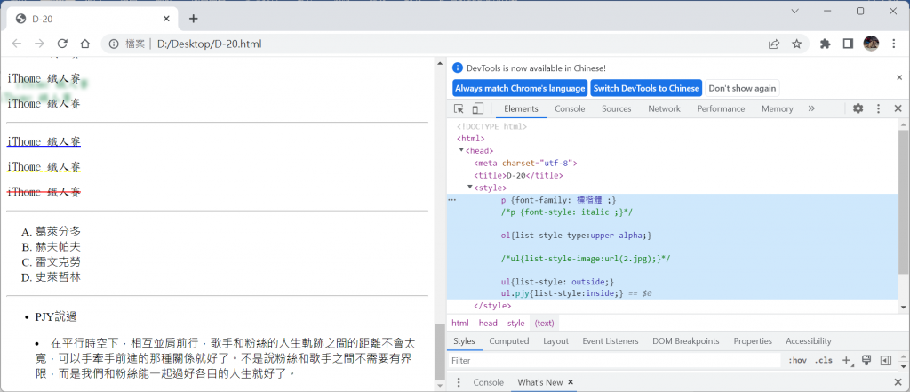The height and width of the screenshot is (392, 910).
Task: Toggle the device toolbar icon
Action: pyautogui.click(x=477, y=108)
